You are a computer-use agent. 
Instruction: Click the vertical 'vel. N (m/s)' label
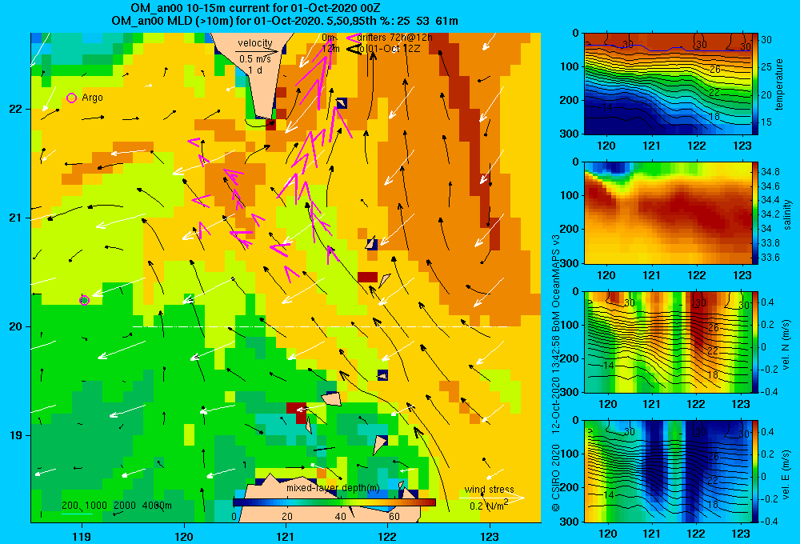click(x=786, y=345)
